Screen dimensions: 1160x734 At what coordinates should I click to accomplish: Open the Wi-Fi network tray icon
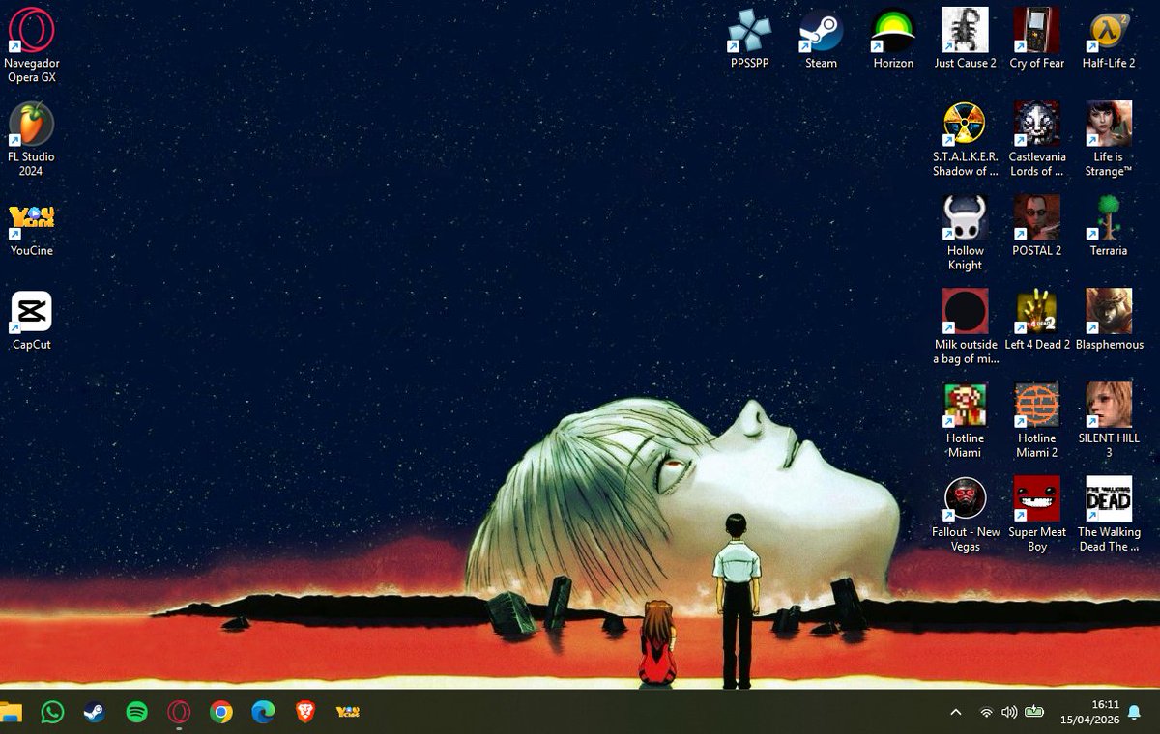986,712
